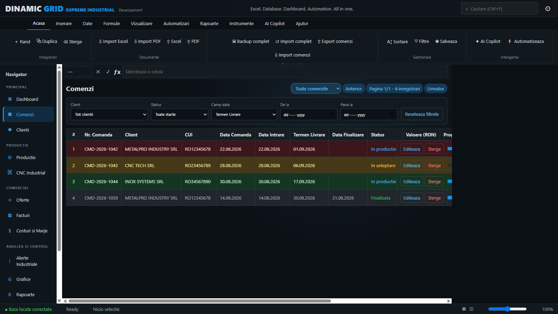
Task: Click the formula fx icon
Action: coord(117,72)
